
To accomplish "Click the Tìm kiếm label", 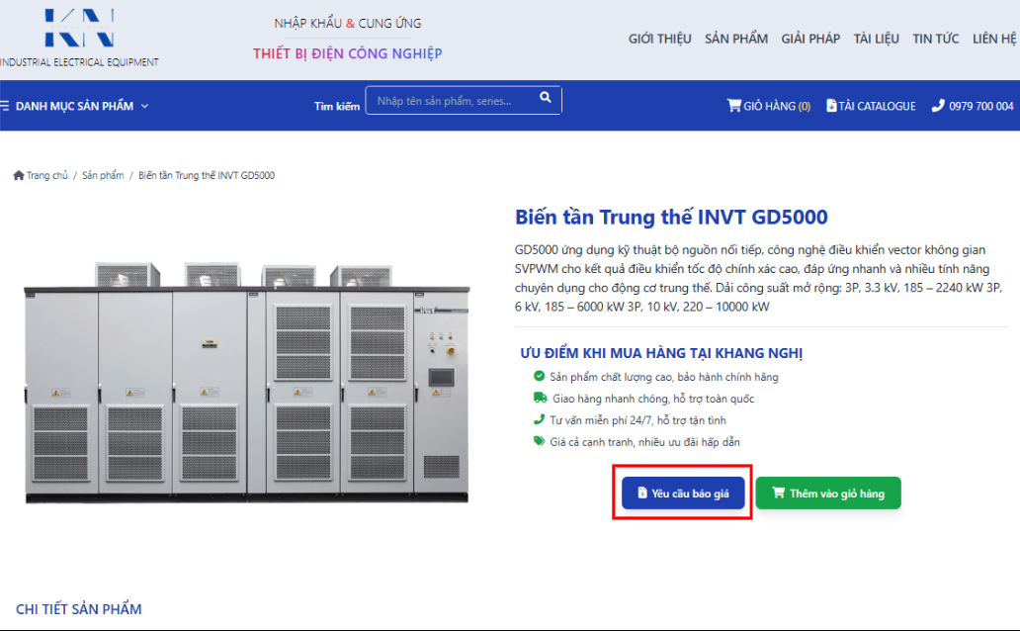I will tap(337, 106).
